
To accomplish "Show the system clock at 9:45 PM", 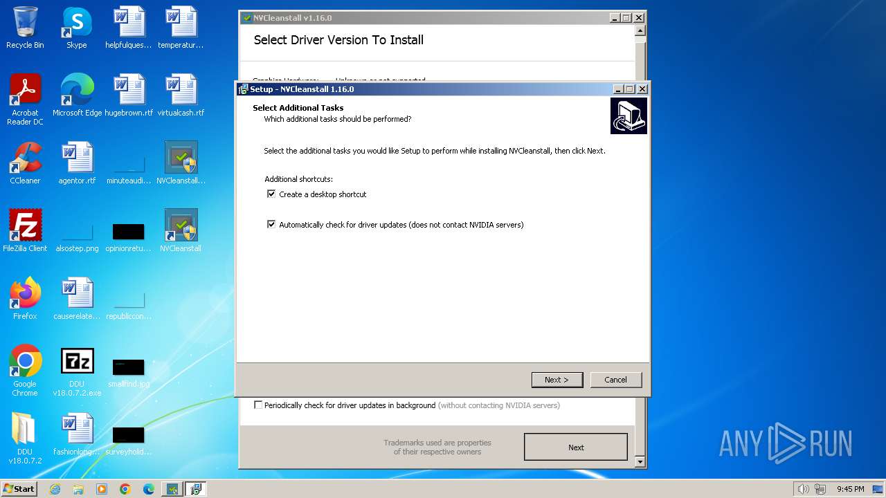I will point(850,489).
